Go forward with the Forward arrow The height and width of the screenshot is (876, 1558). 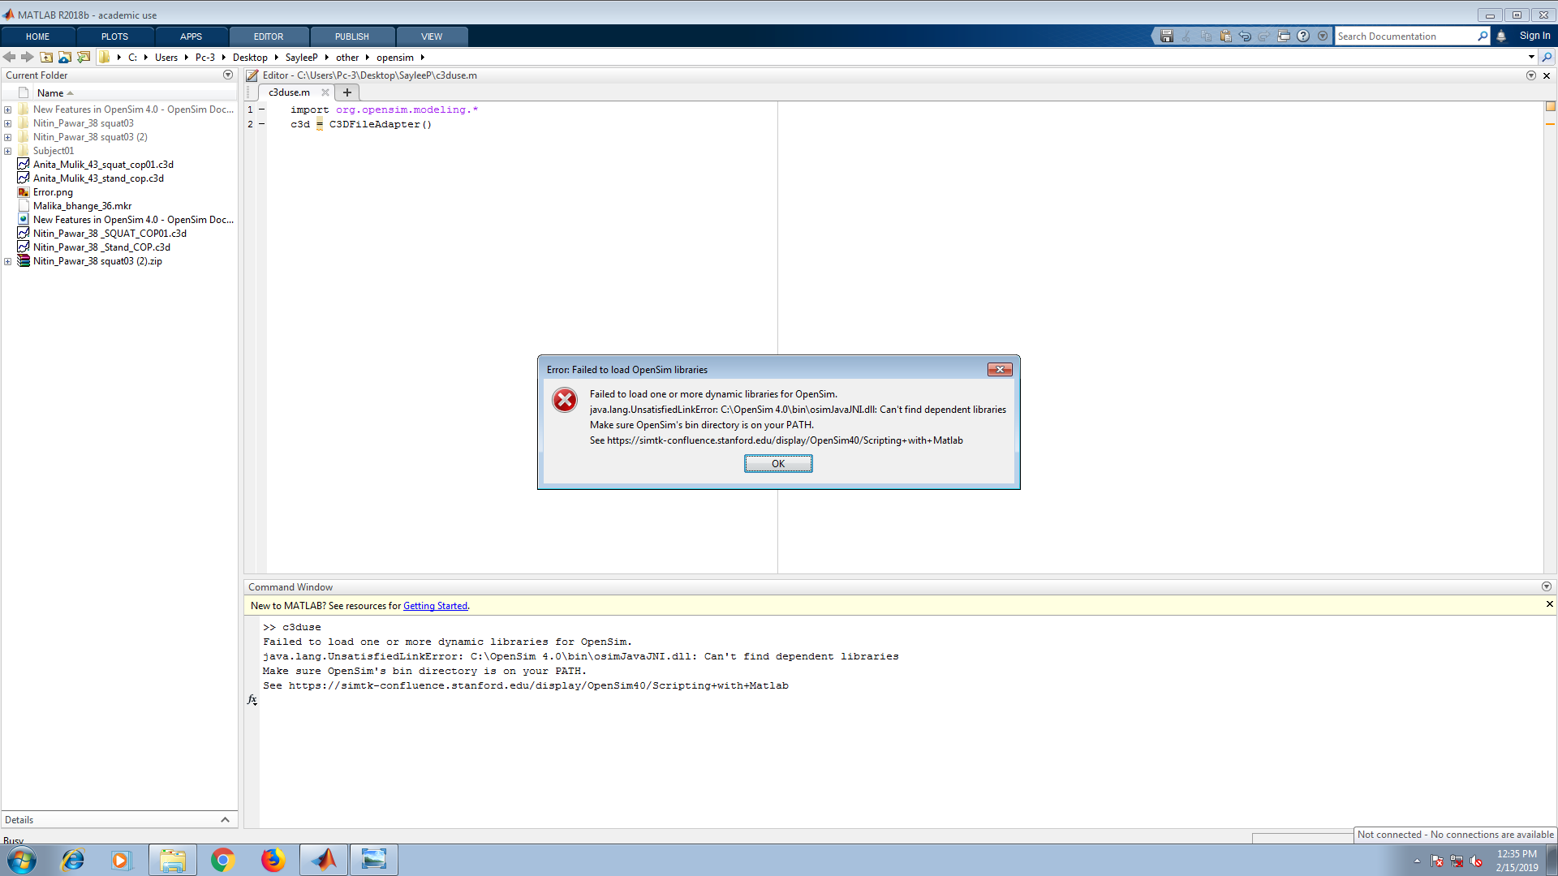tap(28, 57)
